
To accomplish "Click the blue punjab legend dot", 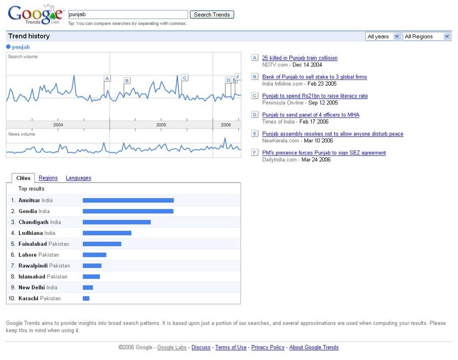I will (x=8, y=47).
